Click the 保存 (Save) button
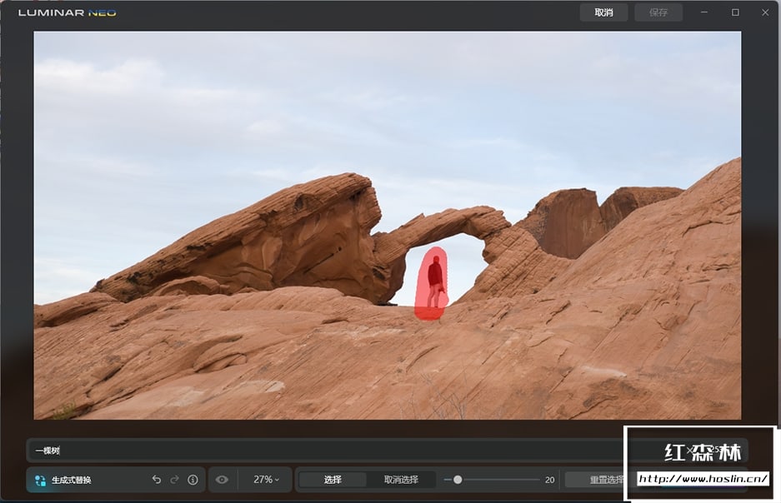The width and height of the screenshot is (781, 503). pos(658,12)
